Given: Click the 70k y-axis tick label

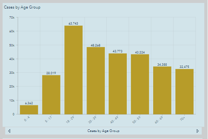Looking at the screenshot, I should pos(12,17).
